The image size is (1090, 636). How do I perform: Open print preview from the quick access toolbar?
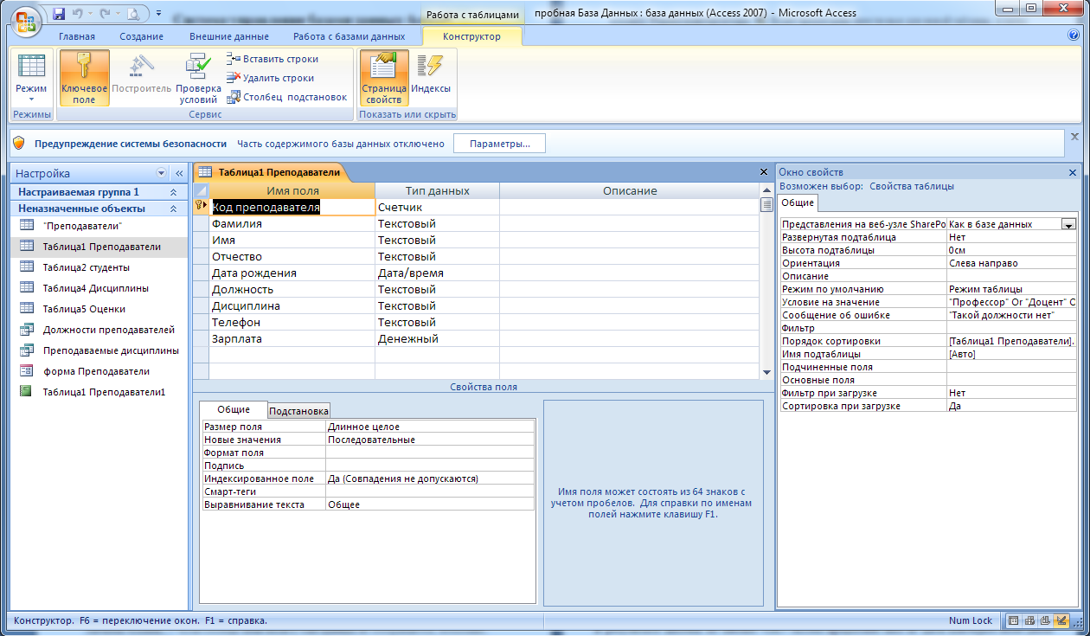(x=132, y=13)
